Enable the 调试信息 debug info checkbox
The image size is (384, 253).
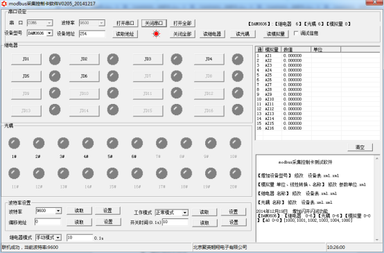(x=296, y=33)
